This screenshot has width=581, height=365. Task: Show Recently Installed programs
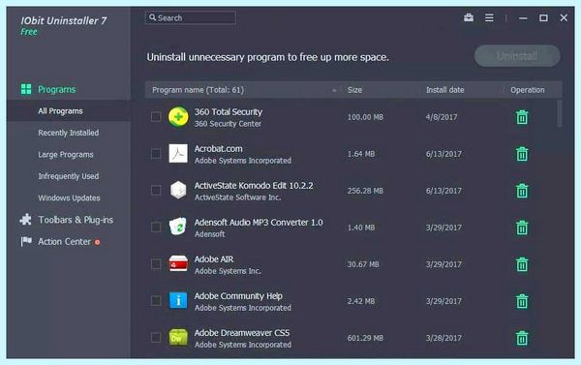tap(69, 133)
